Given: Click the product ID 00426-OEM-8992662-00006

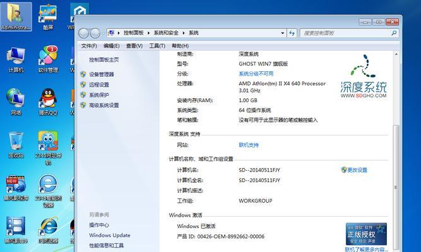Looking at the screenshot, I should 230,236.
